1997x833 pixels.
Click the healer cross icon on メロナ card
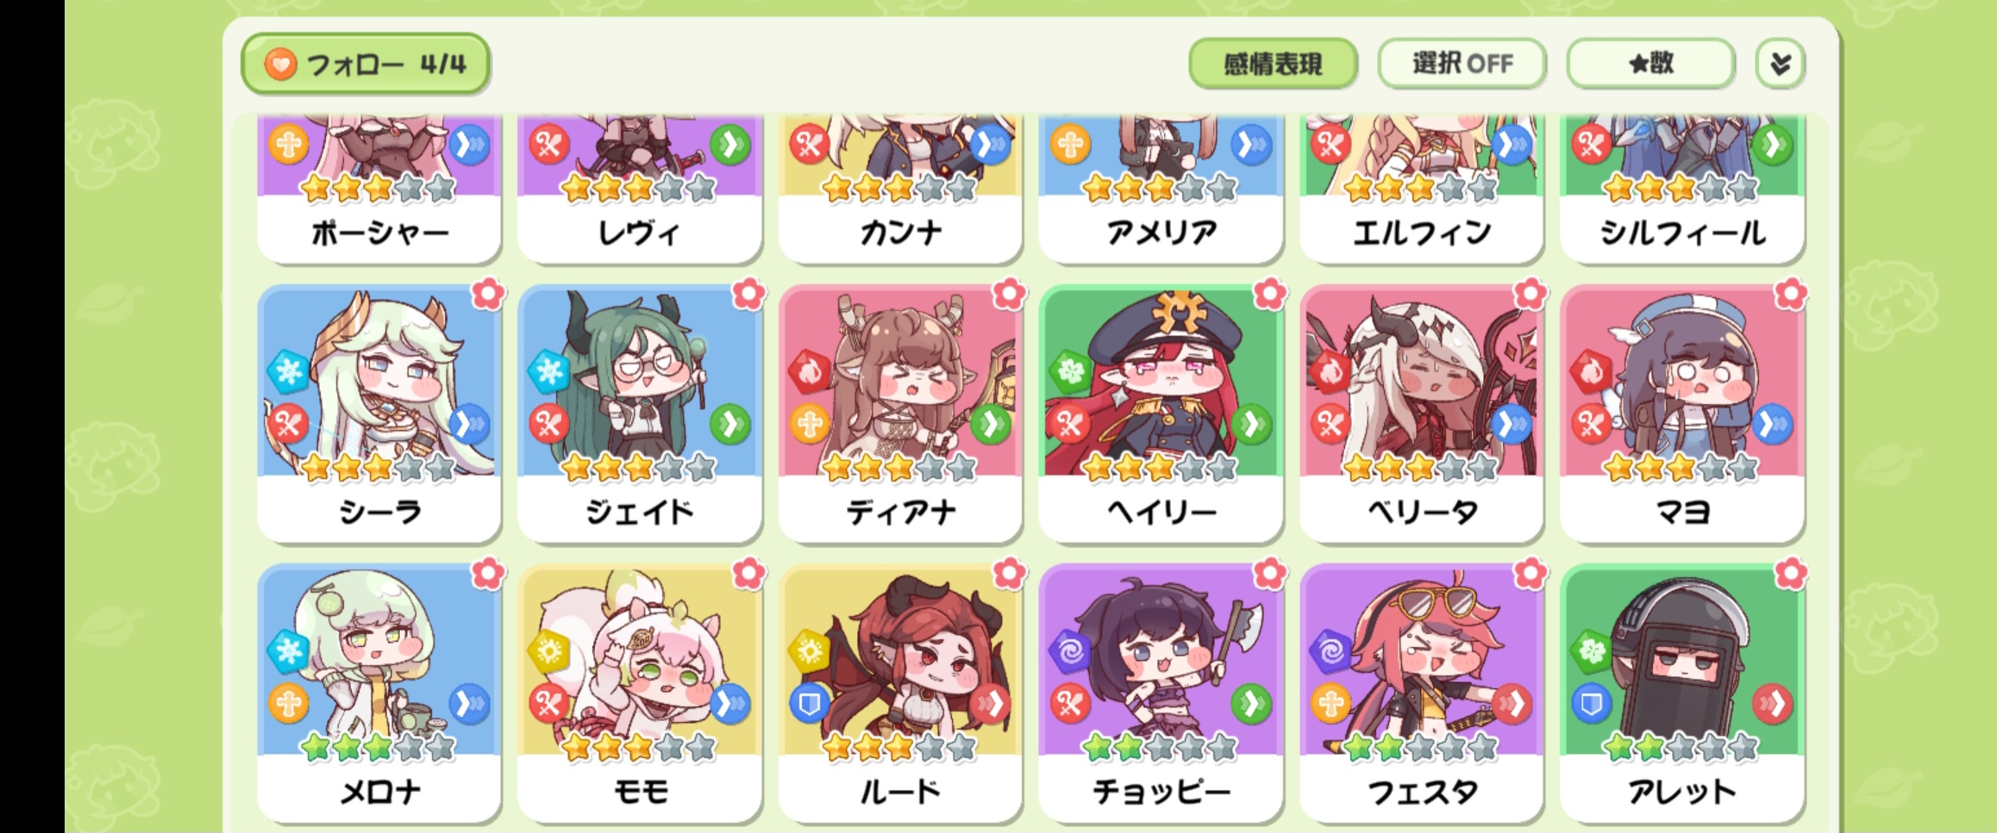click(289, 704)
